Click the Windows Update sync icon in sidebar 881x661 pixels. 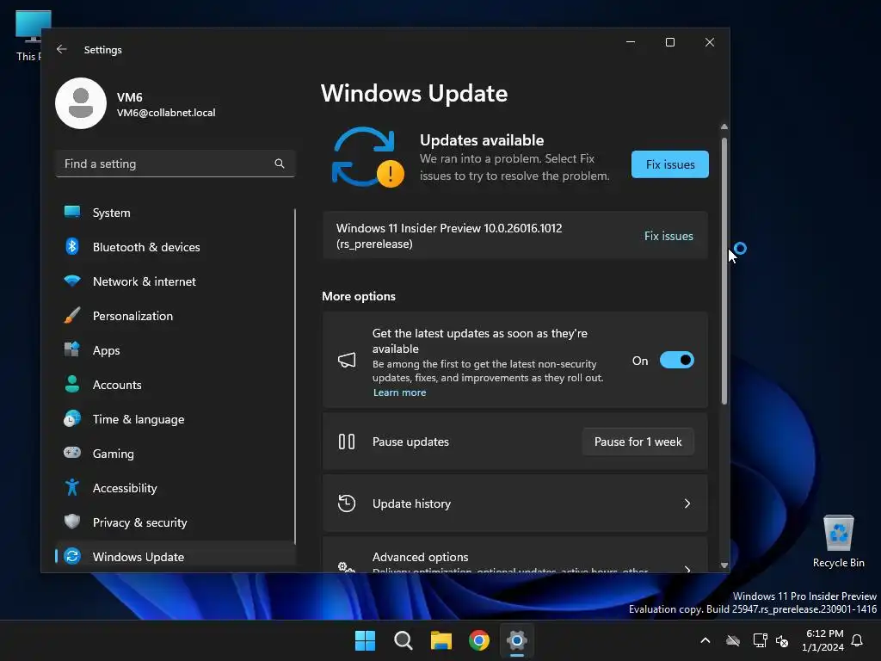(72, 556)
